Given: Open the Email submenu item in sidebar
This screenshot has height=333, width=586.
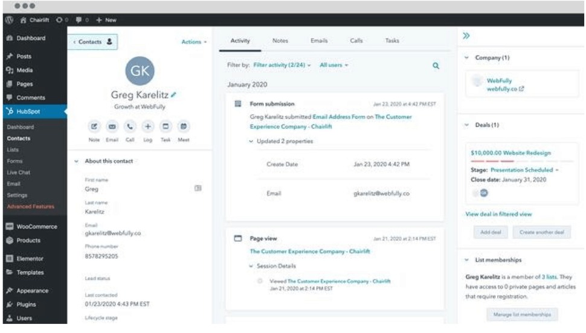Looking at the screenshot, I should [13, 183].
